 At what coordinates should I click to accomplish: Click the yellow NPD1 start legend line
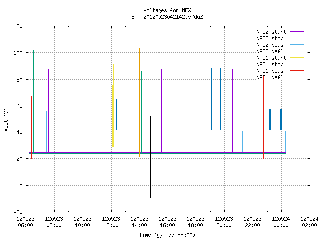(297, 58)
